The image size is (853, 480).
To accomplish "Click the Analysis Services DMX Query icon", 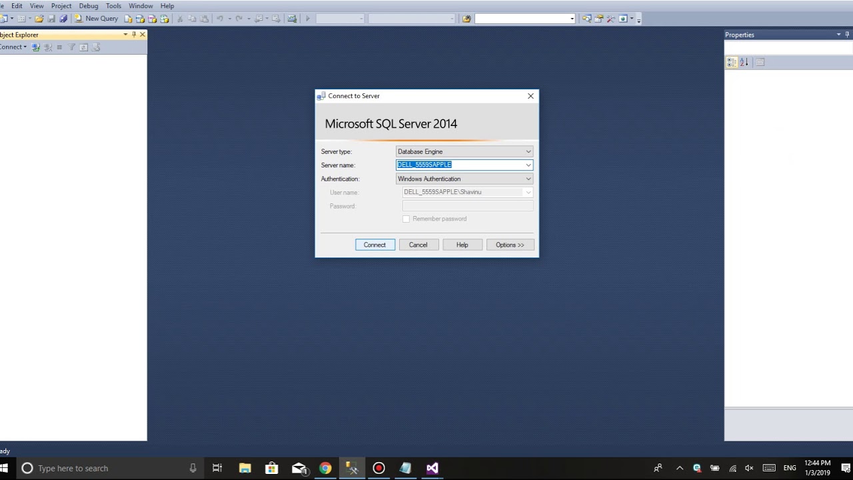I will click(x=153, y=19).
